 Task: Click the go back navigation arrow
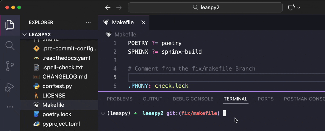click(x=108, y=8)
